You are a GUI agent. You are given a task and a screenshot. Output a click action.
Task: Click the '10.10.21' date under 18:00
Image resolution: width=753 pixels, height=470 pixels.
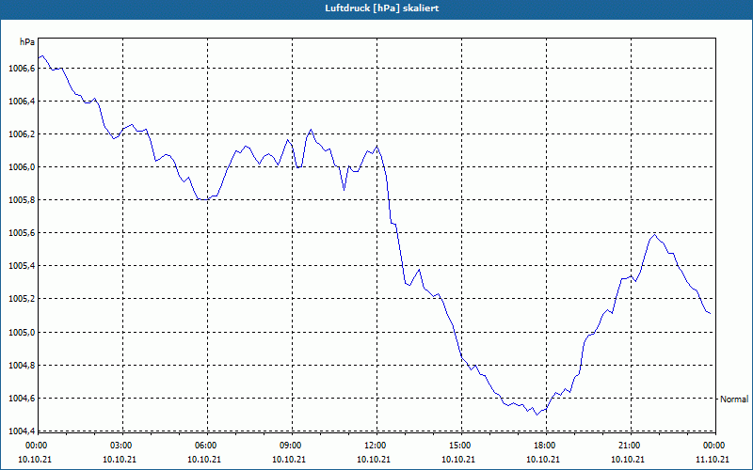pos(543,460)
